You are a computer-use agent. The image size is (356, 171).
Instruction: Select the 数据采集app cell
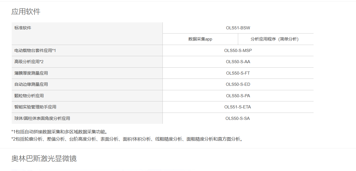tap(200, 39)
